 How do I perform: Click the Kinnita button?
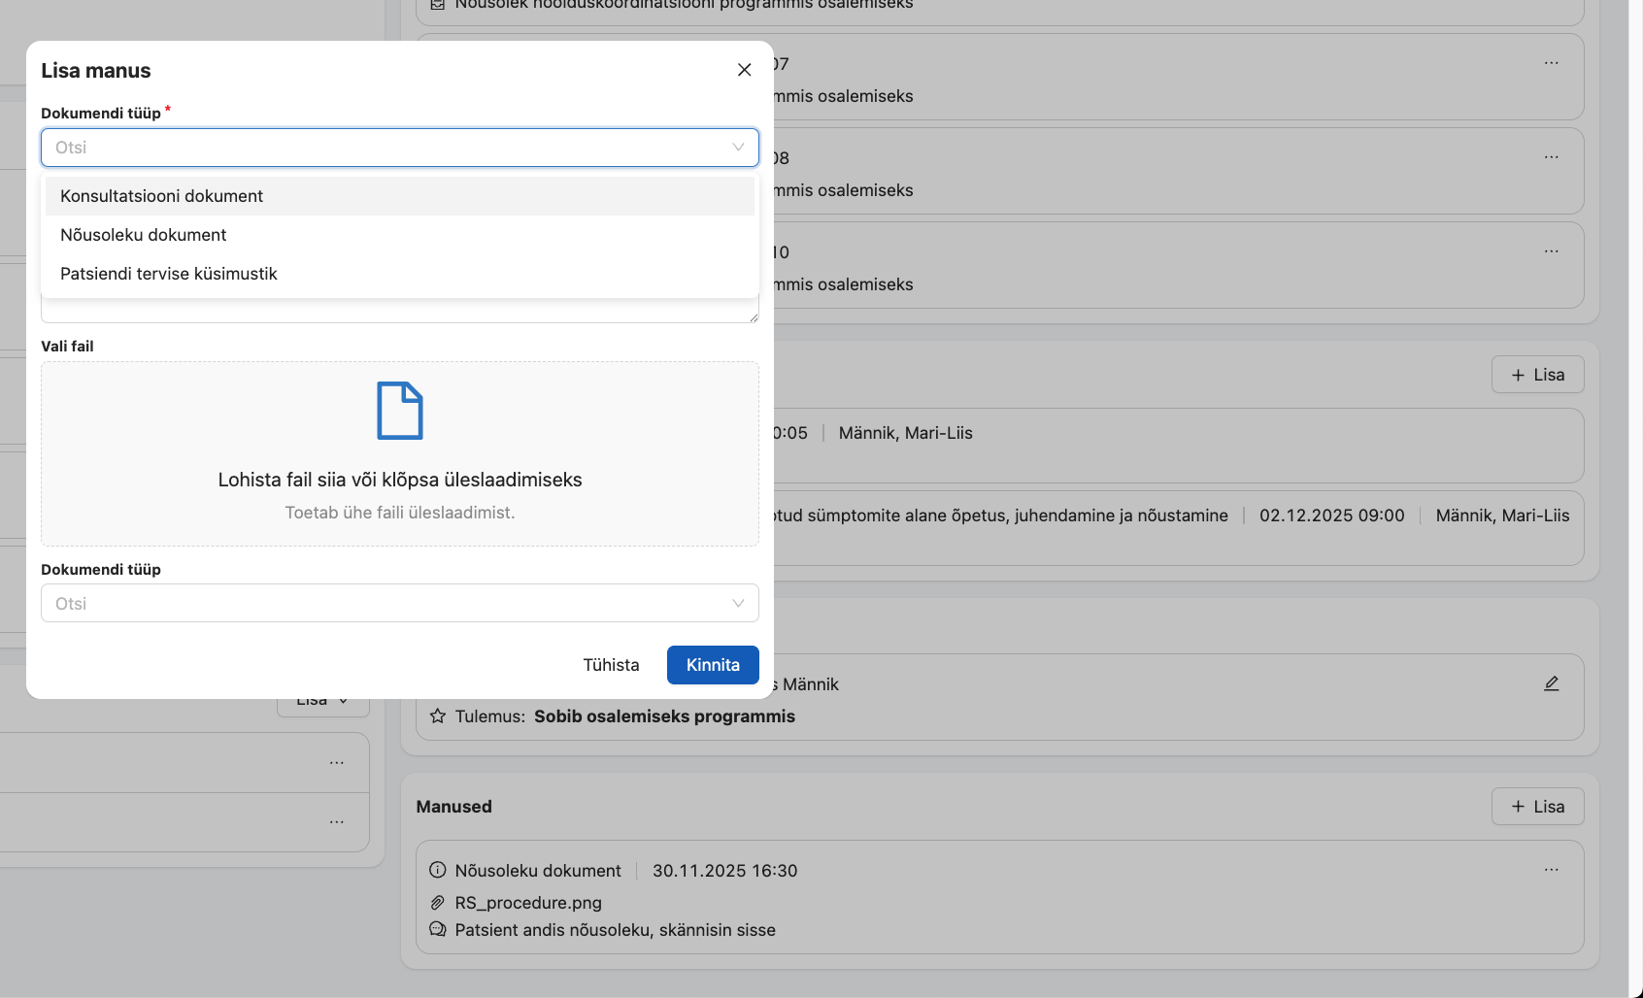[713, 665]
